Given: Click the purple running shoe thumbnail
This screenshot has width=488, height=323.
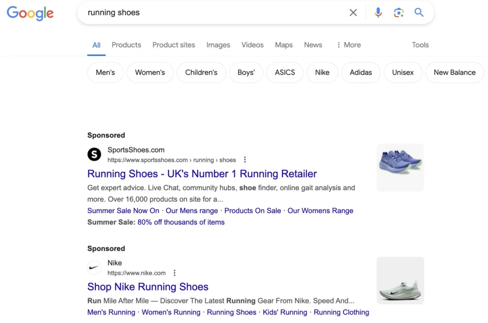Looking at the screenshot, I should pos(400,167).
